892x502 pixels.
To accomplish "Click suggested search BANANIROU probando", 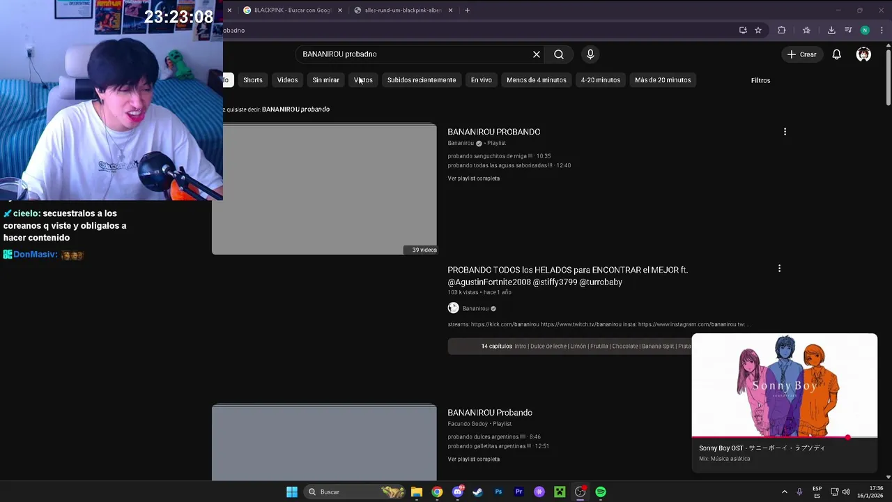I will click(295, 109).
